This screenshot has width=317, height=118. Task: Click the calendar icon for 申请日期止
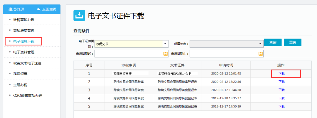260,54
